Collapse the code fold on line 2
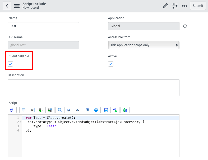Image resolution: width=208 pixels, height=160 pixels. tap(21, 122)
